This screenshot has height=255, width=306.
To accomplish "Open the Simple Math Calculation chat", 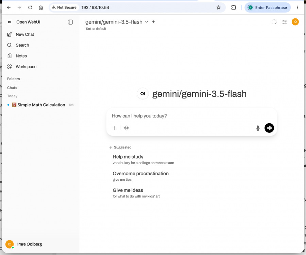I will click(x=40, y=105).
